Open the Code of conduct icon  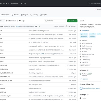click(x=80, y=46)
